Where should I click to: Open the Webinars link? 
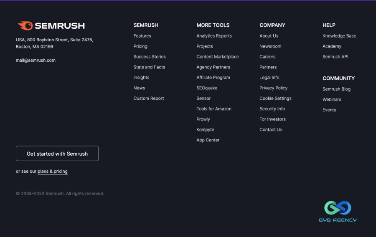coord(332,99)
